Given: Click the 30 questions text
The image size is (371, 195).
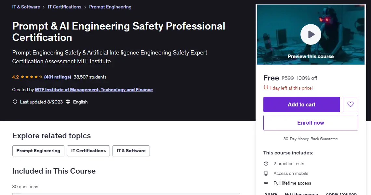Looking at the screenshot, I should (x=25, y=187).
